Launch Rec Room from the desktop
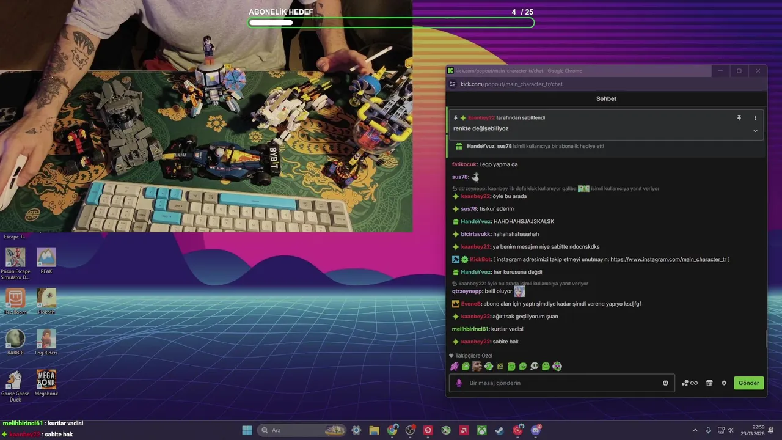This screenshot has width=782, height=440. pyautogui.click(x=15, y=302)
